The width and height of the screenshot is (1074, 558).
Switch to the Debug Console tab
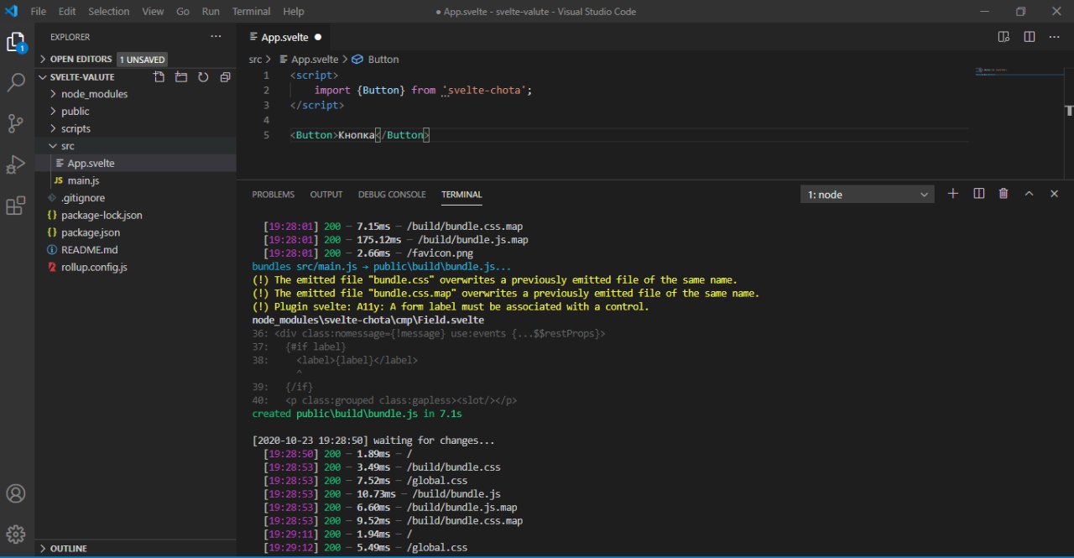tap(392, 195)
